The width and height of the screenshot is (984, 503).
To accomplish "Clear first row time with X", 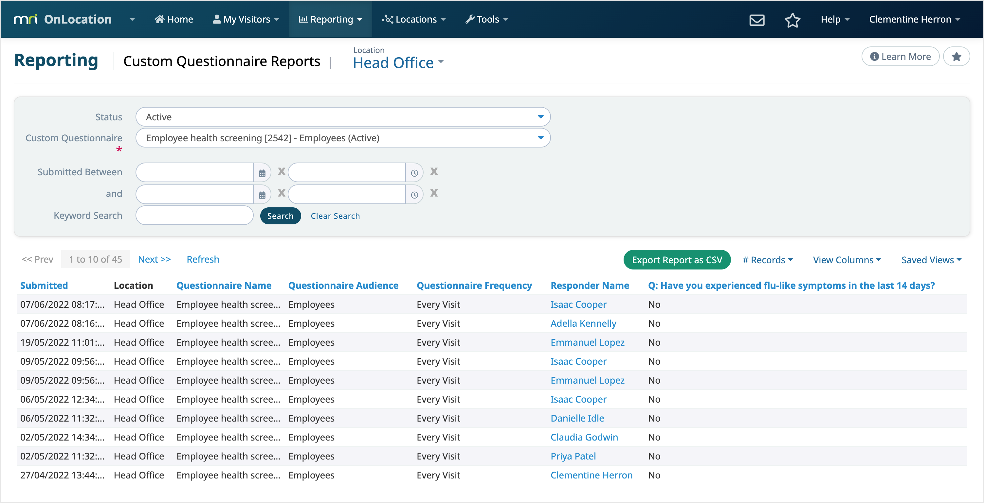I will [434, 171].
